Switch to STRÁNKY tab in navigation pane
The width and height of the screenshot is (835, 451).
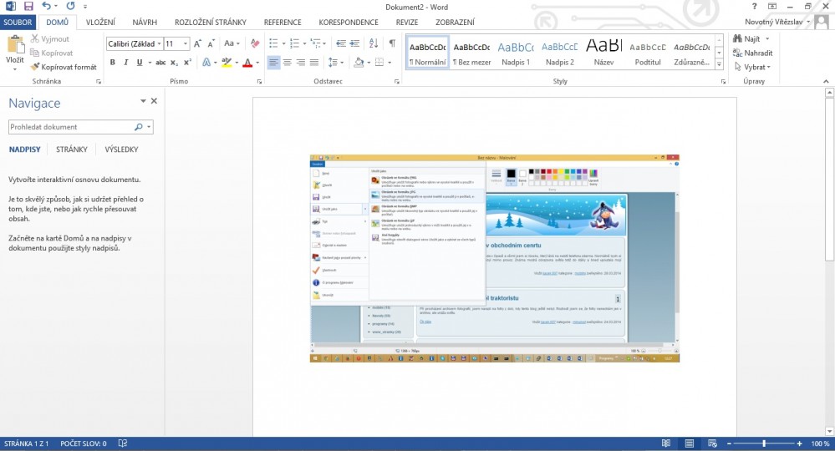point(72,149)
